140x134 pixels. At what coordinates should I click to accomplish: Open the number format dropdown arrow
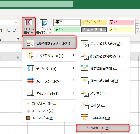16,23
